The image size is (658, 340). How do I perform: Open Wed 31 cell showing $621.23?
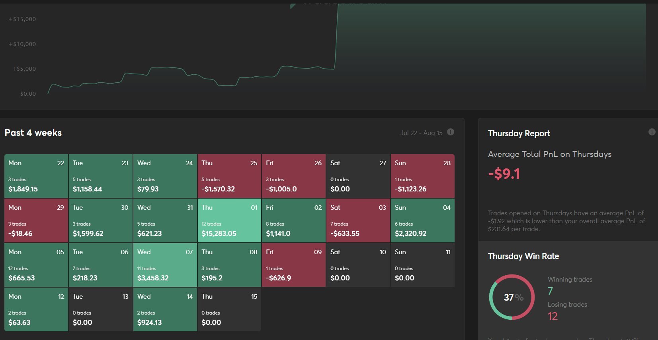click(165, 220)
